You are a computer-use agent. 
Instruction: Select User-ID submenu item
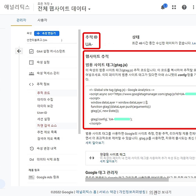pyautogui.click(x=42, y=113)
